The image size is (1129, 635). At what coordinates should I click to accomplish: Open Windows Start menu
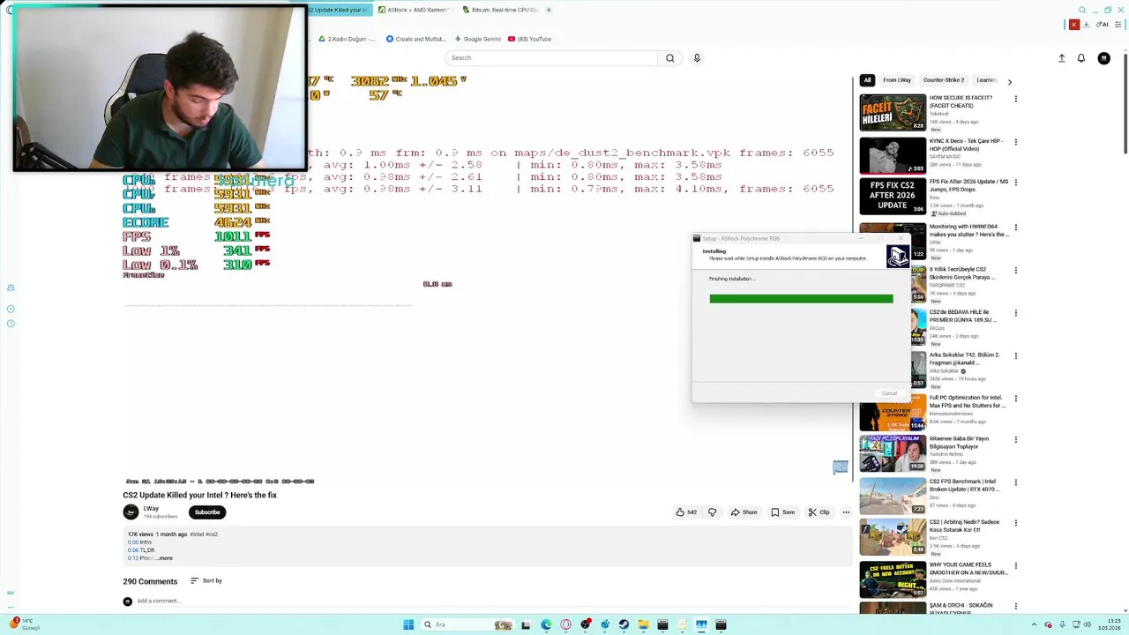pyautogui.click(x=408, y=624)
